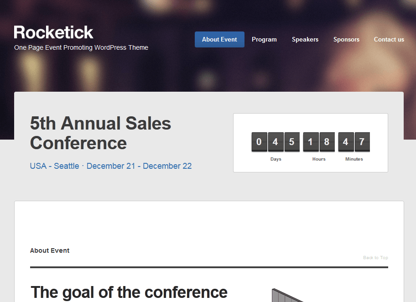Click the hours tens digit showing 1
The height and width of the screenshot is (302, 416).
click(x=311, y=142)
